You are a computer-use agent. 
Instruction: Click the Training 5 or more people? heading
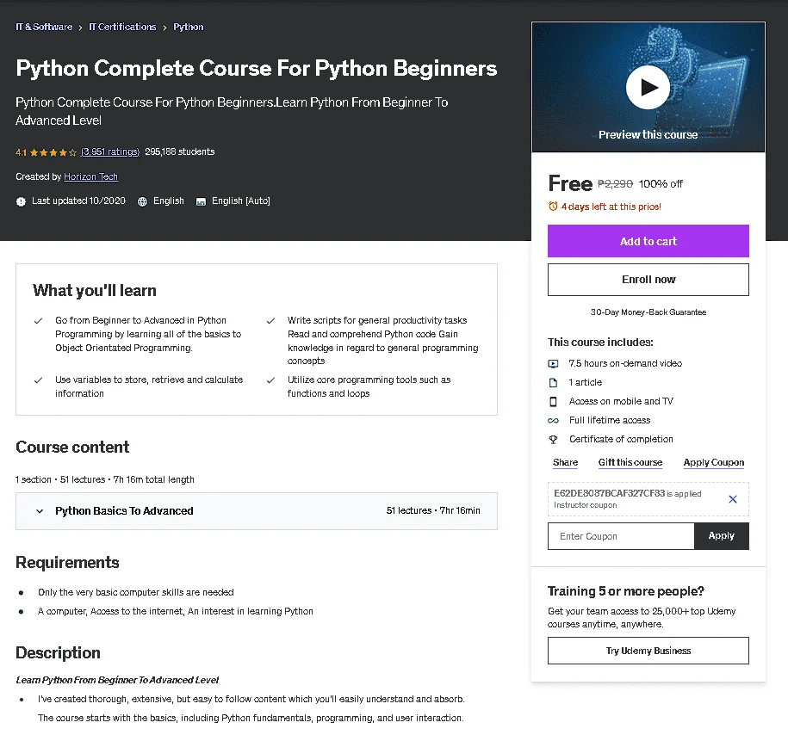tap(626, 590)
